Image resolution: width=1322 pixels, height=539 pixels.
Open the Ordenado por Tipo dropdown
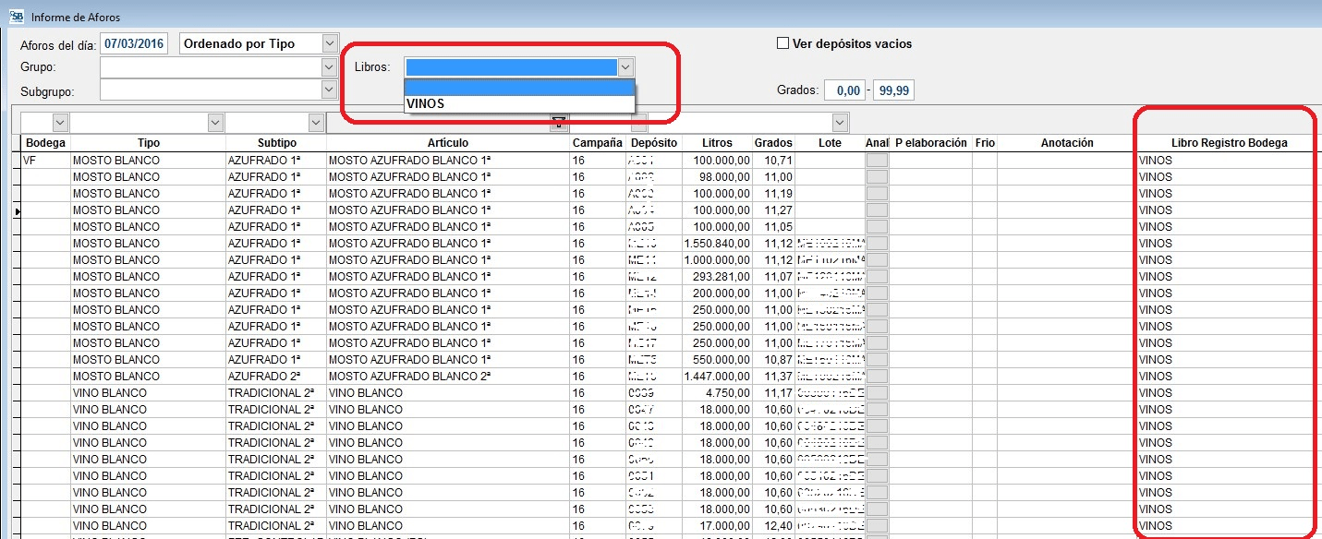(x=330, y=43)
